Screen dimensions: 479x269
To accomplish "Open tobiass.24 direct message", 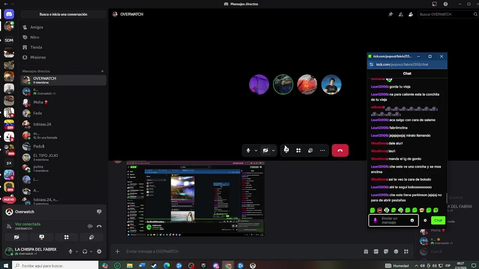I will (x=63, y=124).
